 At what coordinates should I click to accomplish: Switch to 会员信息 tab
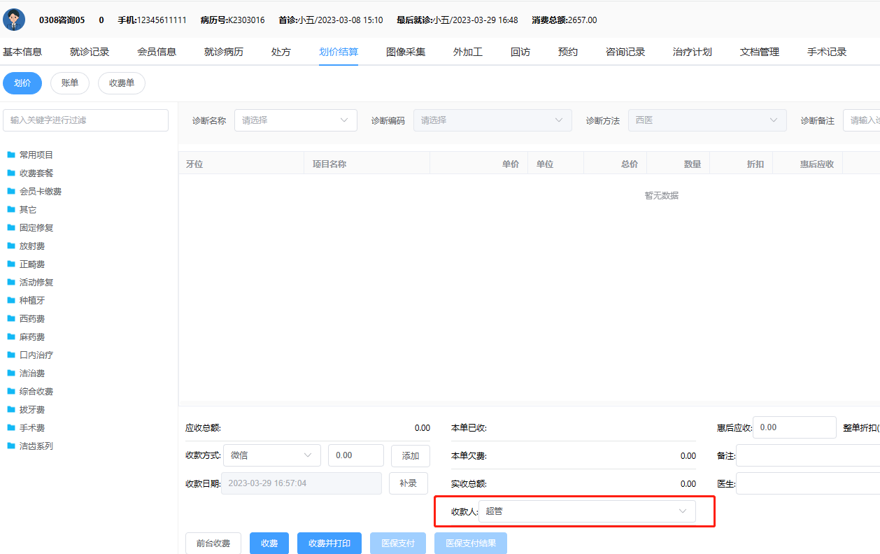pyautogui.click(x=157, y=52)
